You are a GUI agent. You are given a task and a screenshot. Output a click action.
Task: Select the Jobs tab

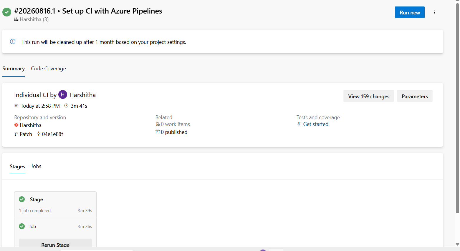[36, 166]
